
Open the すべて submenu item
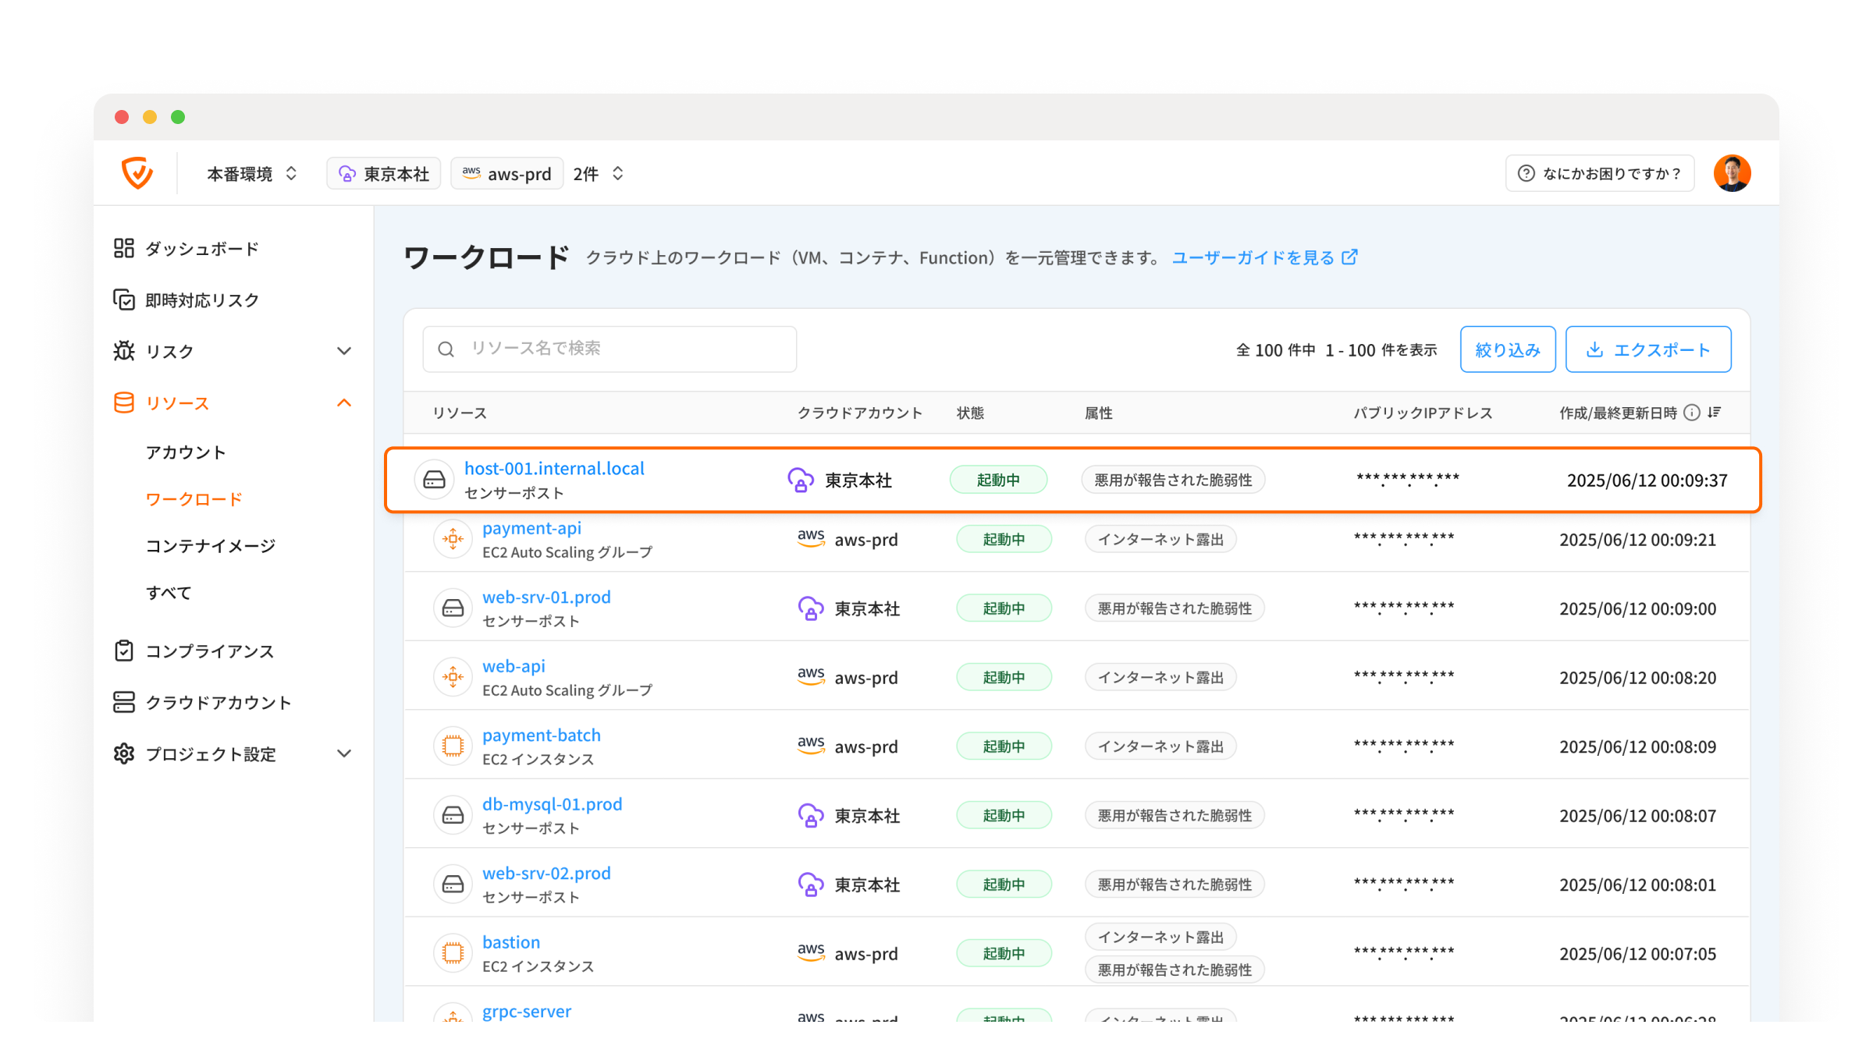click(x=169, y=593)
